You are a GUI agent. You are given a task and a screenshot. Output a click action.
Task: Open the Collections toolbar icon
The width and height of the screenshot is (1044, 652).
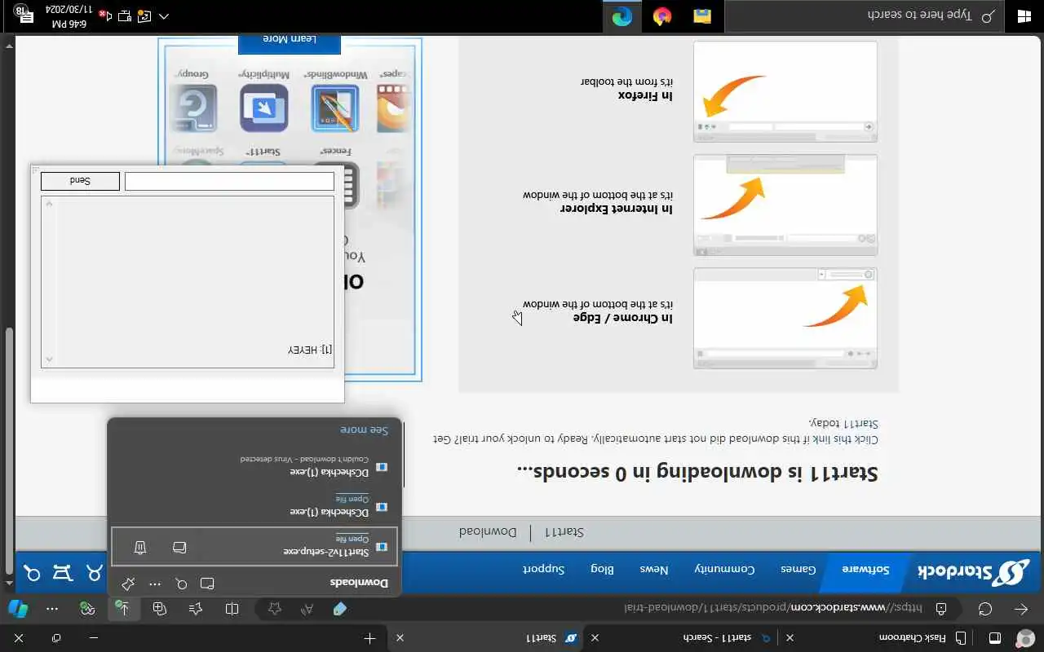[x=160, y=609]
